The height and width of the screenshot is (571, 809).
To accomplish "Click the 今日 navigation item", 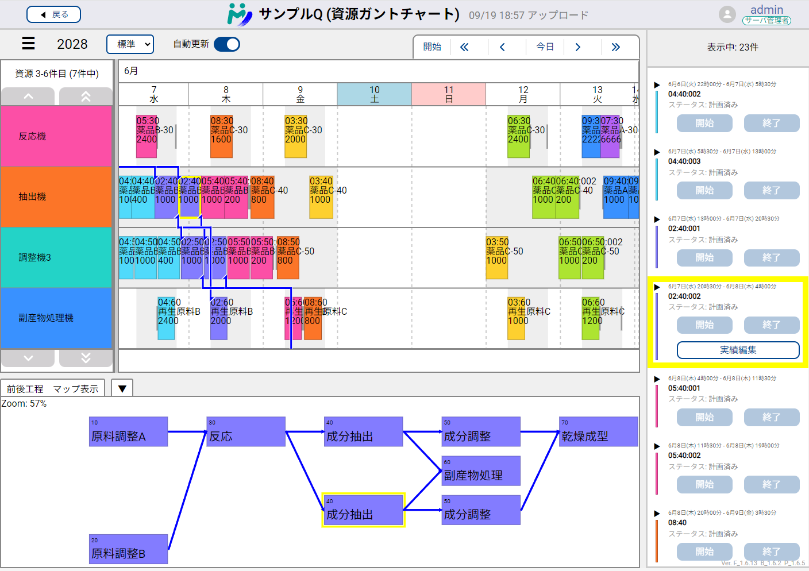I will click(x=545, y=47).
